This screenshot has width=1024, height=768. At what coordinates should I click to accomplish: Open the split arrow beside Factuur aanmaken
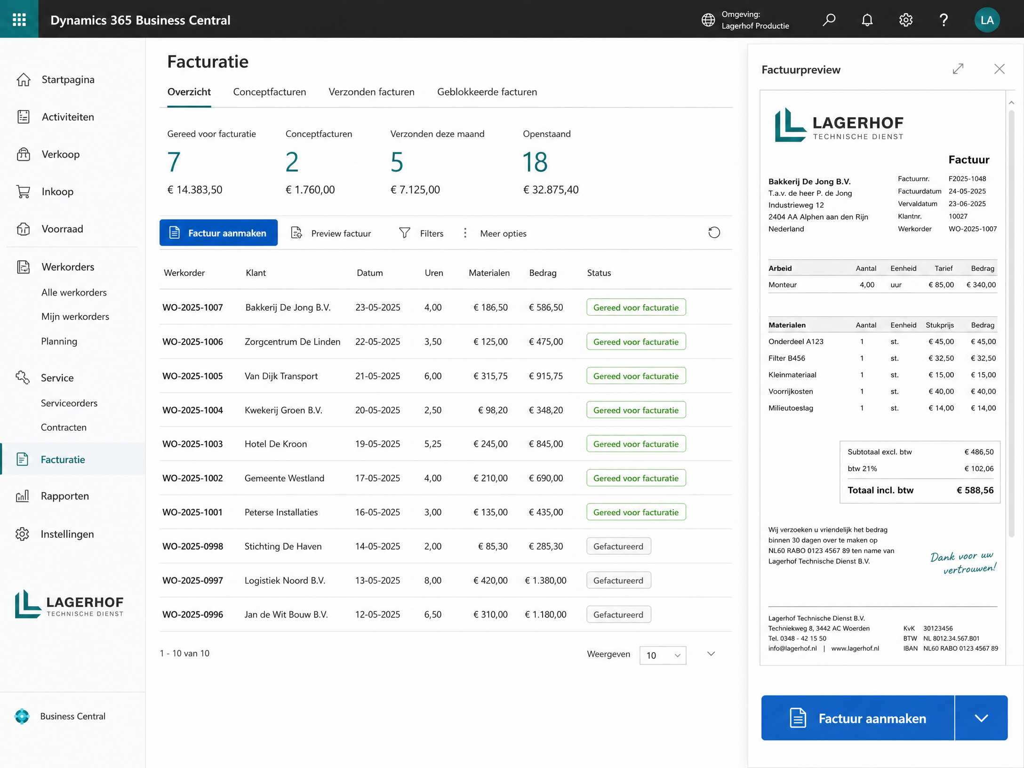[x=981, y=718]
